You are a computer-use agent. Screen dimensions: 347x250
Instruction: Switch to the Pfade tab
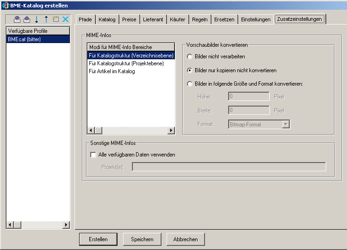(85, 19)
